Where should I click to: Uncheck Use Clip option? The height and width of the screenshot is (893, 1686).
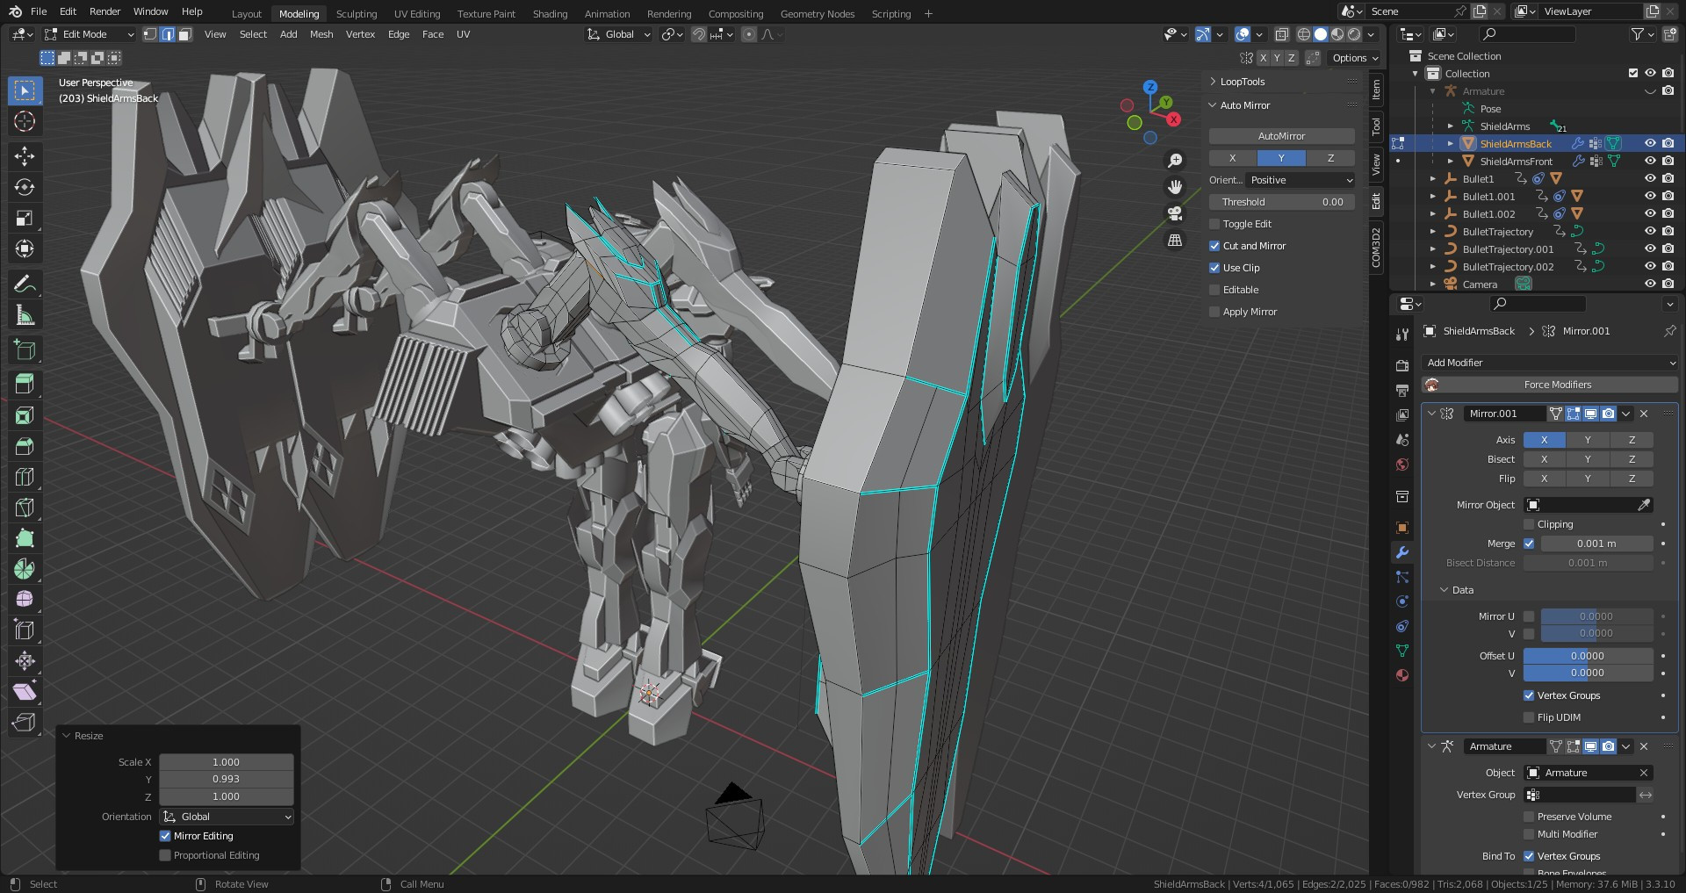point(1214,268)
